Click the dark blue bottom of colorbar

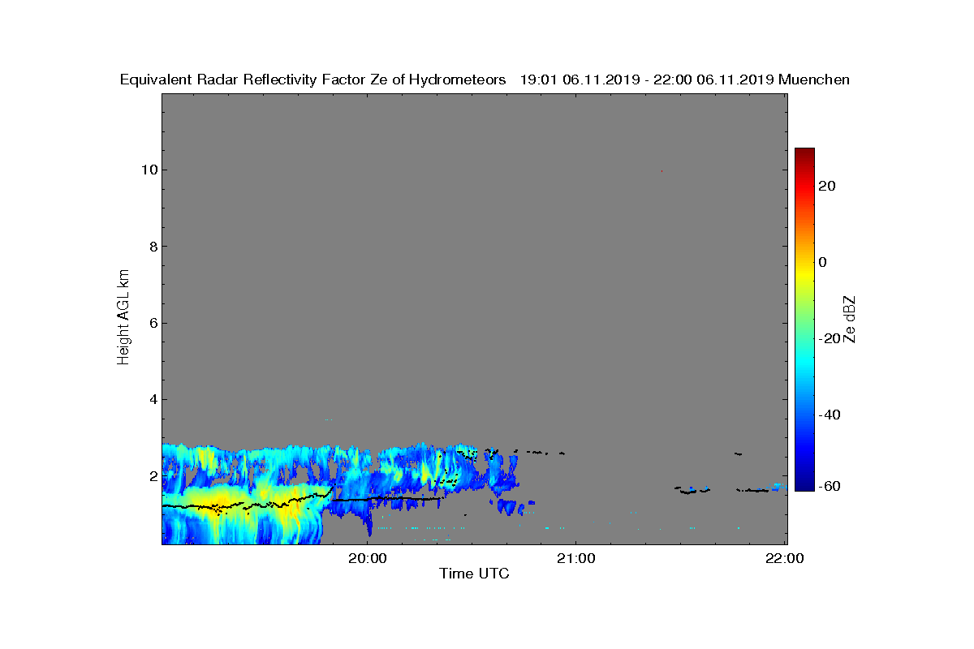[x=804, y=485]
